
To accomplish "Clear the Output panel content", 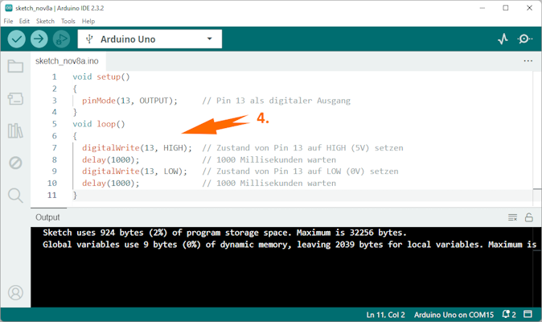I will click(512, 217).
